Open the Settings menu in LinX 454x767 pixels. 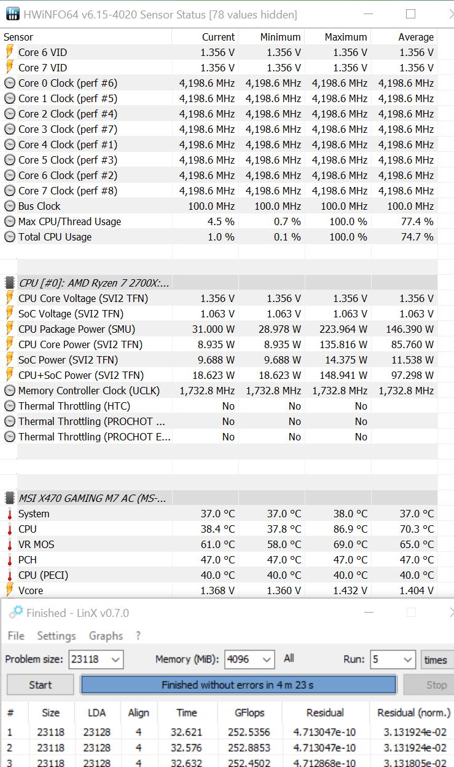57,636
